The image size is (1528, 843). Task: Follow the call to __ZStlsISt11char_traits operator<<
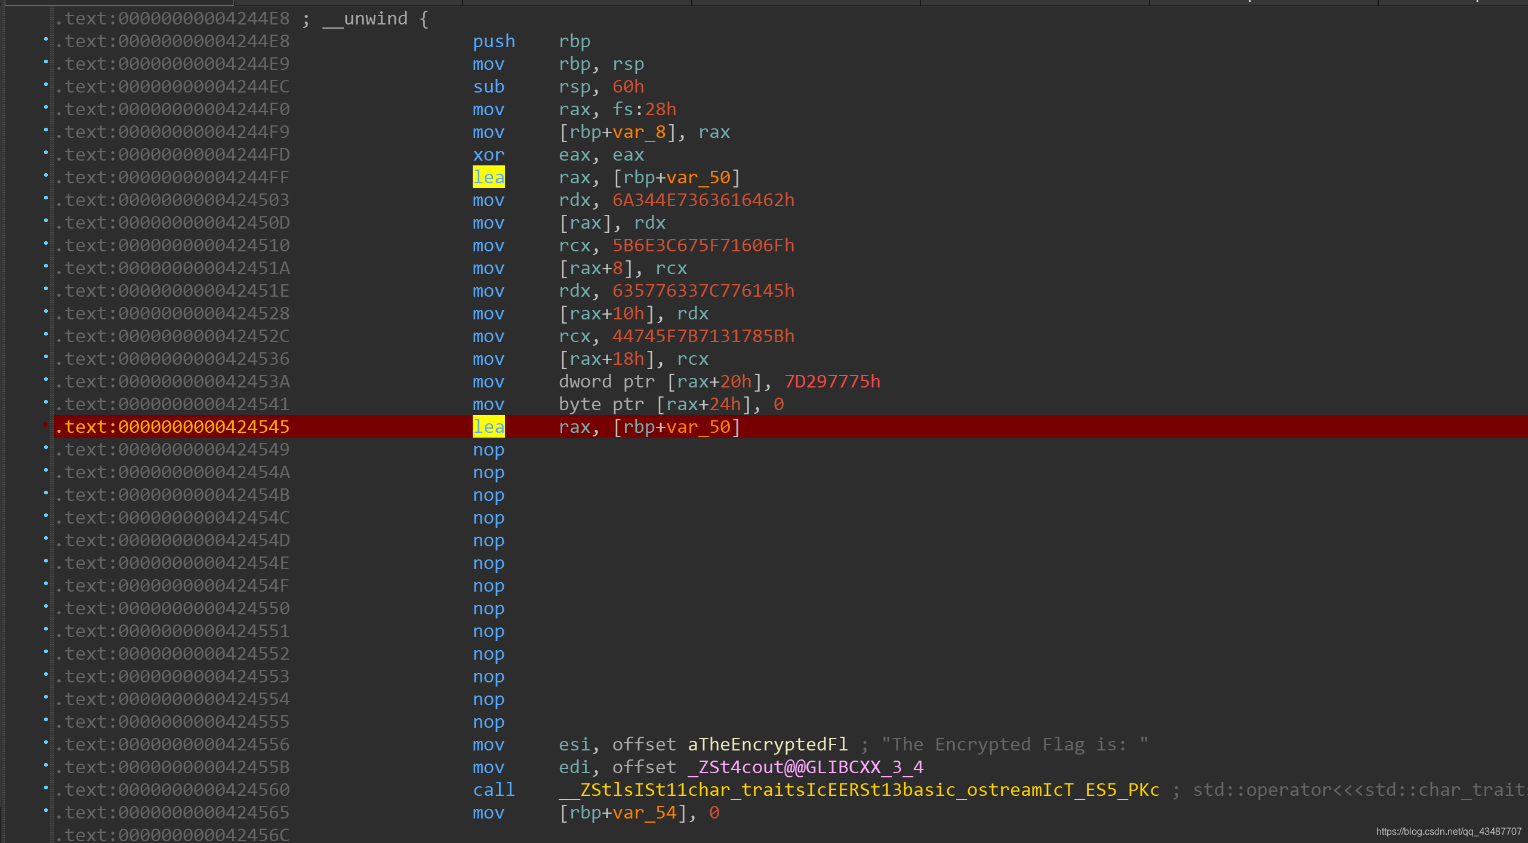[859, 790]
